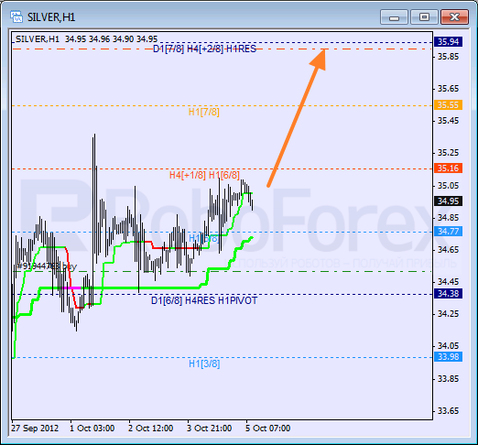
Task: Click the buy order label #91944788
Action: [x=47, y=266]
